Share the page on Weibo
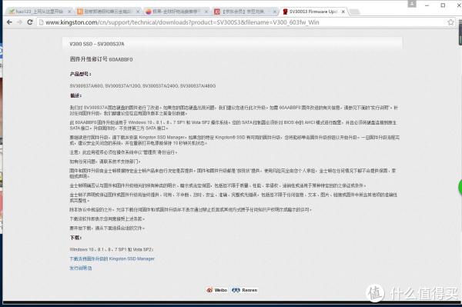Image resolution: width=462 pixels, height=307 pixels. 216,290
